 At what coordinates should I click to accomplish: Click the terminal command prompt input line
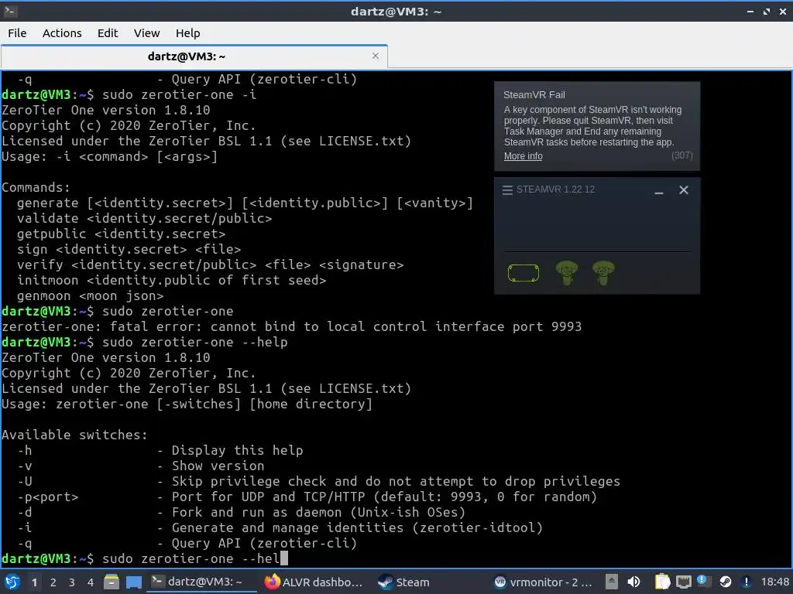tap(396, 558)
